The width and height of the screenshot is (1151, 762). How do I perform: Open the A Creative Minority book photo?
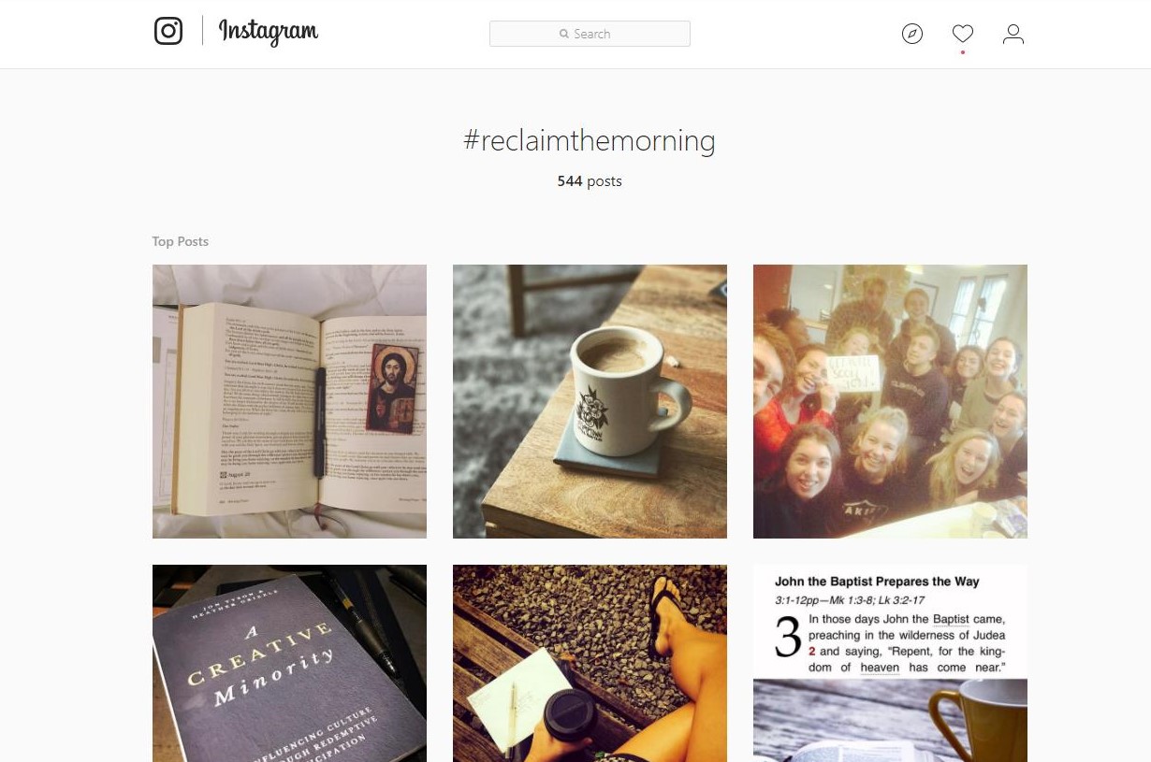289,663
